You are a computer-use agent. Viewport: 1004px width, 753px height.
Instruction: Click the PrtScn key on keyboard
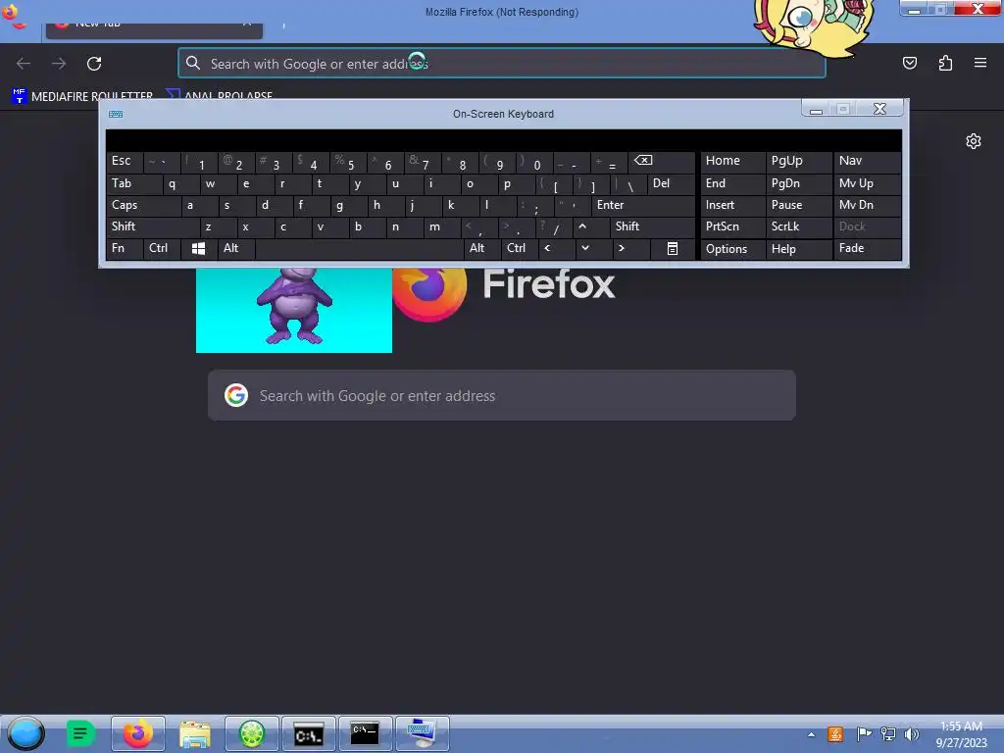coord(732,226)
